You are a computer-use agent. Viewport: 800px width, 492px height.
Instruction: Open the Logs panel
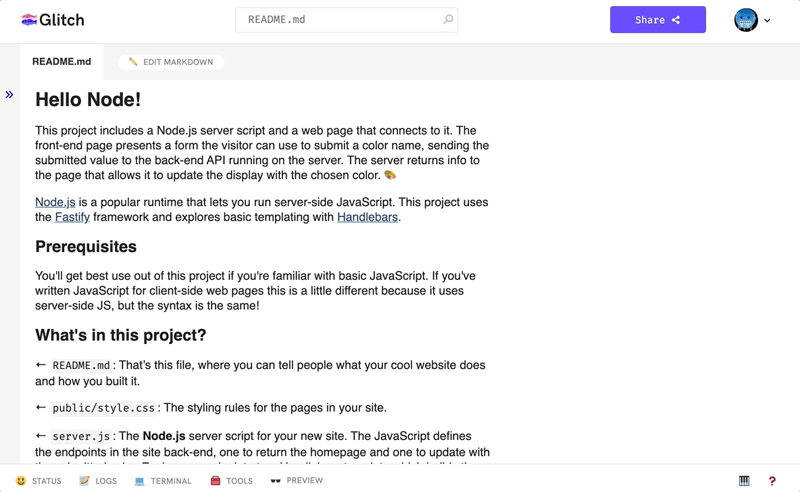tap(98, 481)
